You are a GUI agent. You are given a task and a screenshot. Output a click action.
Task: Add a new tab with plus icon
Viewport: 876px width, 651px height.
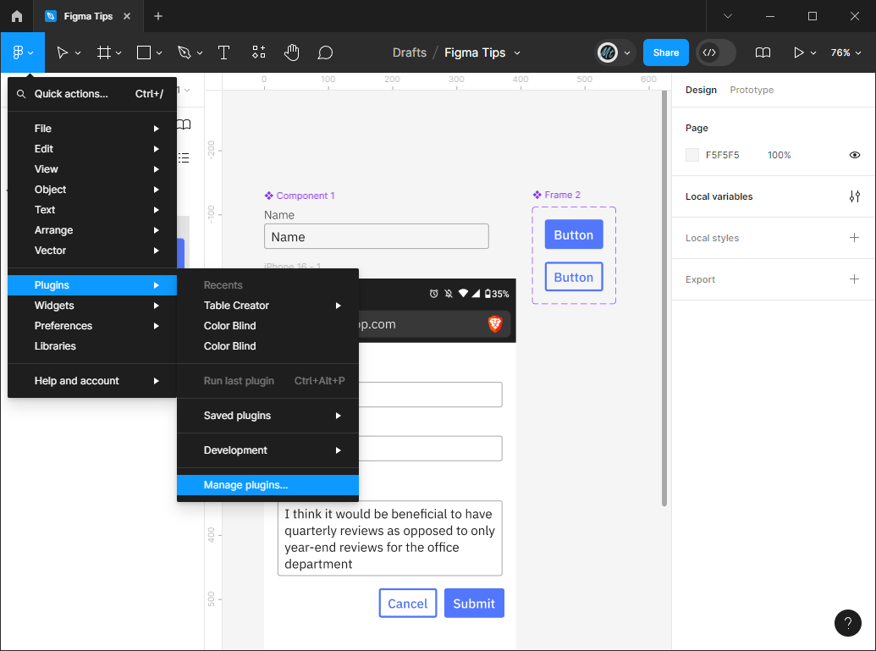(x=158, y=16)
